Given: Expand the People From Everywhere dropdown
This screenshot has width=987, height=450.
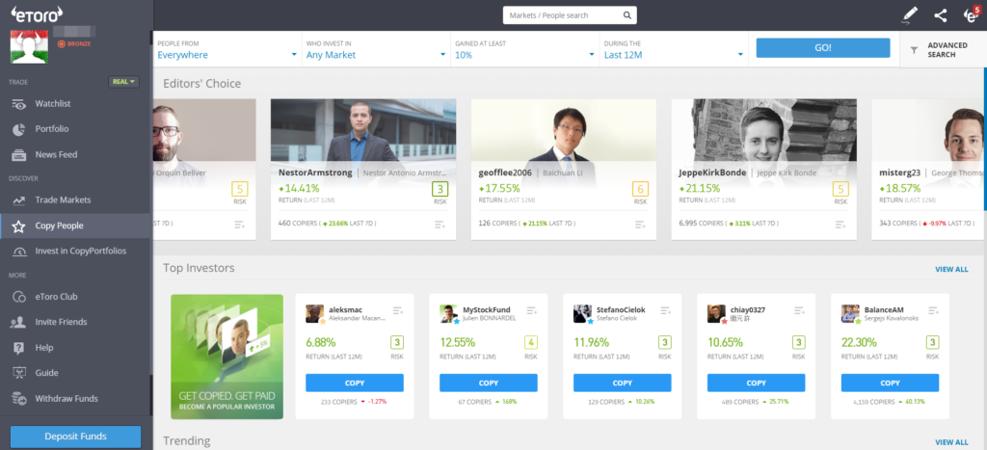Looking at the screenshot, I should 227,55.
